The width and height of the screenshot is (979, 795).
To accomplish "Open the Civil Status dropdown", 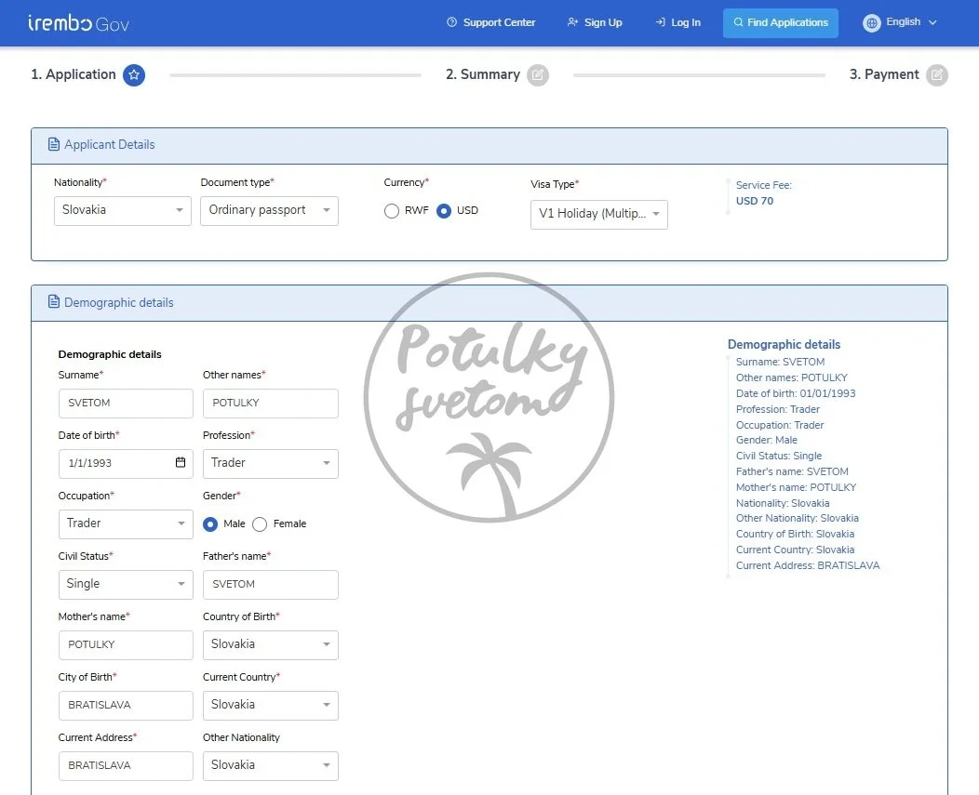I will click(126, 585).
